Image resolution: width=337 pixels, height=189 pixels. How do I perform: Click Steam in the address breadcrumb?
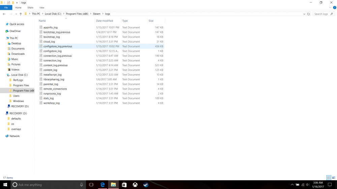click(x=96, y=14)
